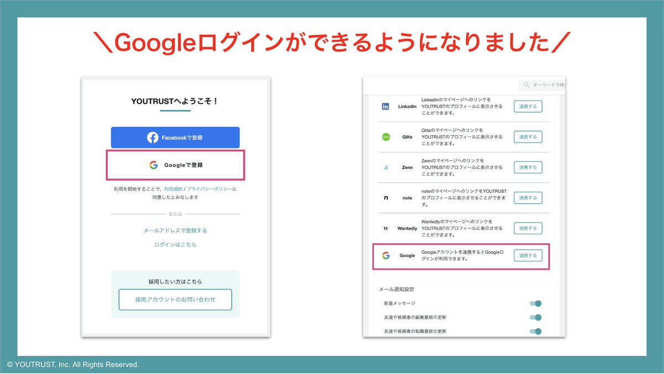
Task: Click the Zenn icon in the service list
Action: coord(386,167)
